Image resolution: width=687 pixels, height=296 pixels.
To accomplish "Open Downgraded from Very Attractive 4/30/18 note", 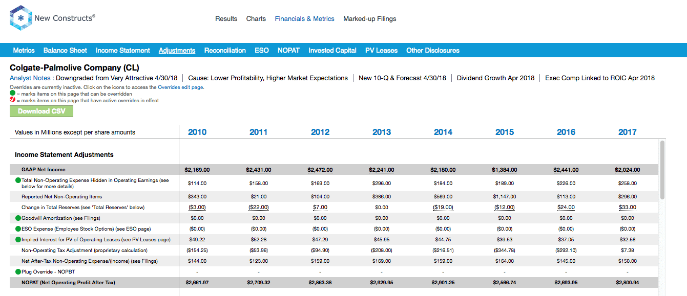I will click(x=116, y=78).
